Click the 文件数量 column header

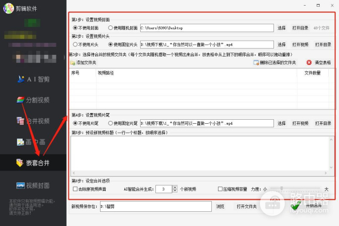(312, 73)
